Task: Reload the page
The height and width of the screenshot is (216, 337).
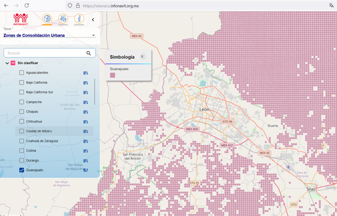Action: coord(27,6)
